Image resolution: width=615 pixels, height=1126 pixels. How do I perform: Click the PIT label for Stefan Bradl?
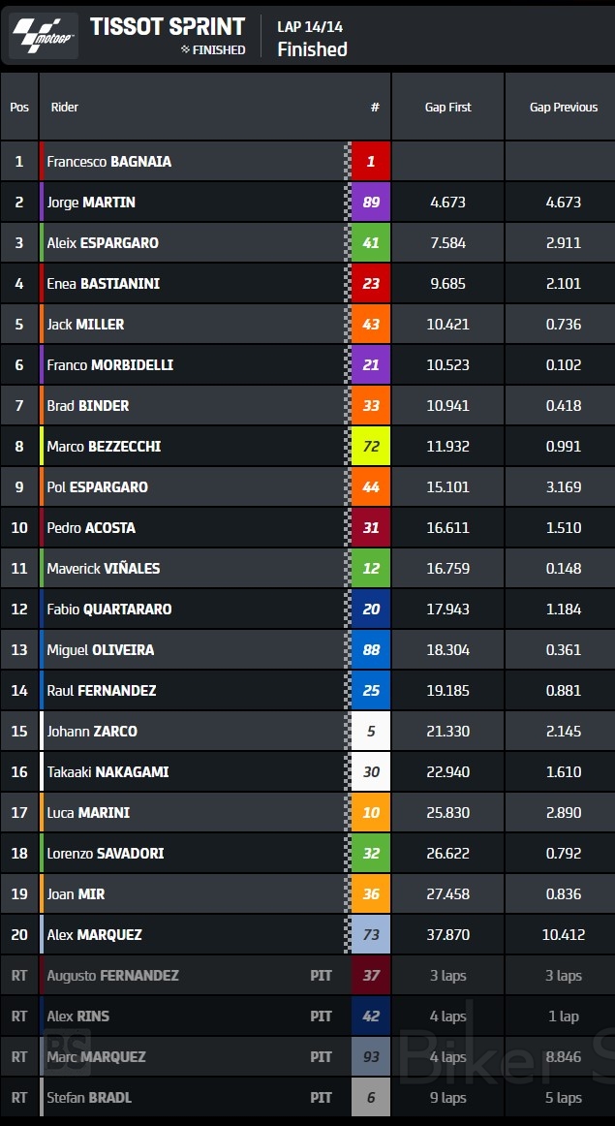point(321,1098)
